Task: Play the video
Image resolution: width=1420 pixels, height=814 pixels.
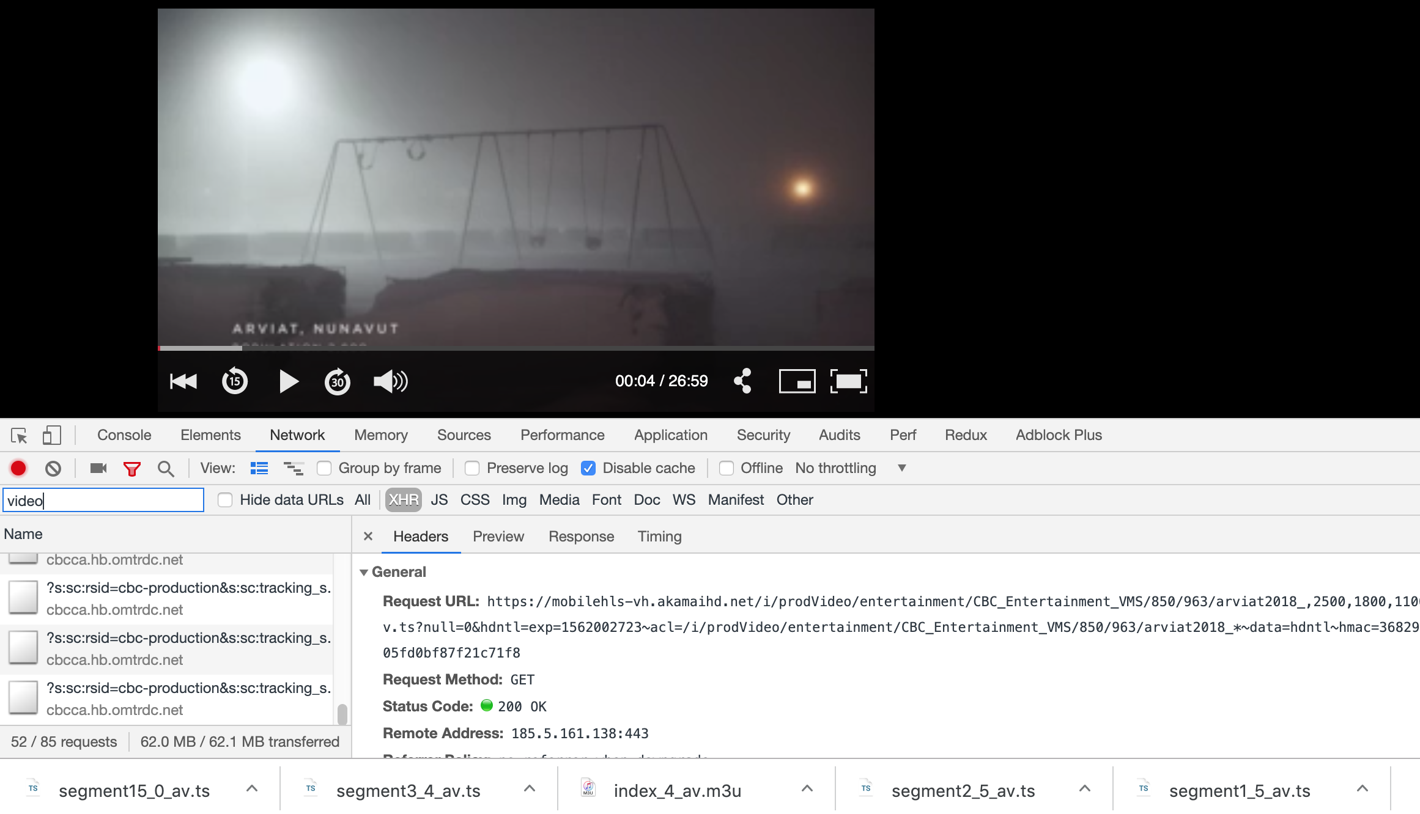Action: [288, 381]
